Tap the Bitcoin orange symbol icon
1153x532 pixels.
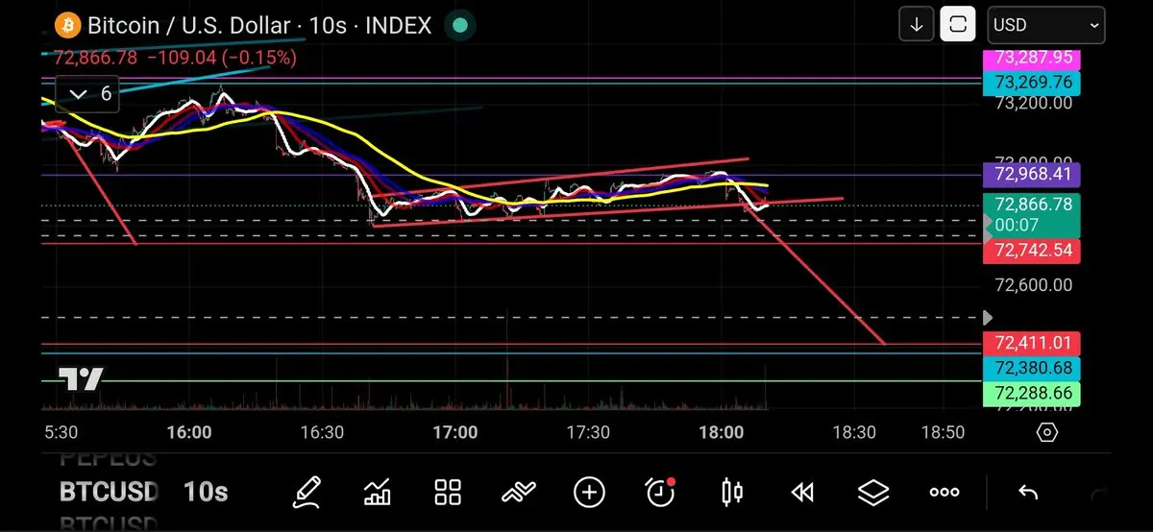[x=67, y=25]
